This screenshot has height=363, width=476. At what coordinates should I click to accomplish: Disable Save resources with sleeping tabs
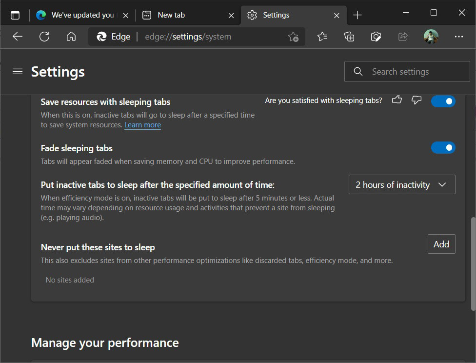pos(443,101)
